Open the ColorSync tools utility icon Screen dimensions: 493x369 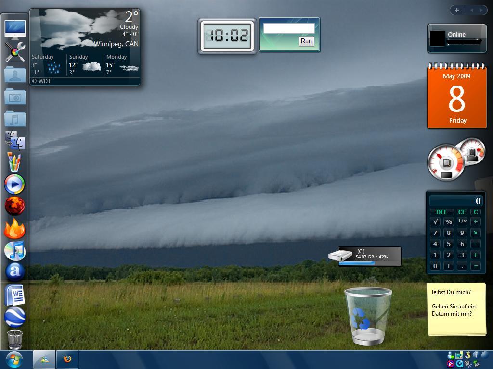point(15,52)
